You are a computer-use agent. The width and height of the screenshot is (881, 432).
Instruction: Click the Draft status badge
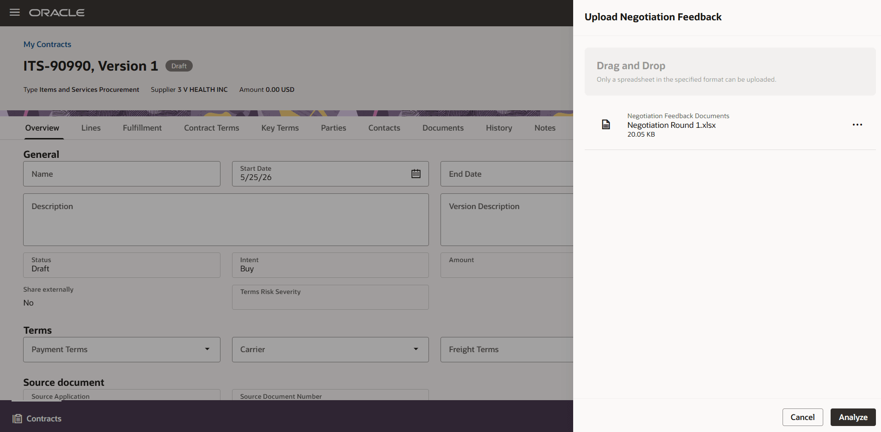coord(179,66)
